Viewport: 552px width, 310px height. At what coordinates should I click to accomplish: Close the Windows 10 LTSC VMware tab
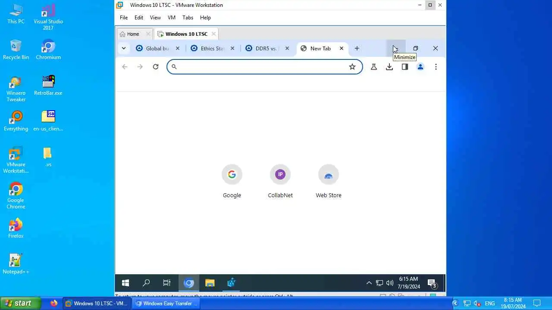click(x=213, y=34)
